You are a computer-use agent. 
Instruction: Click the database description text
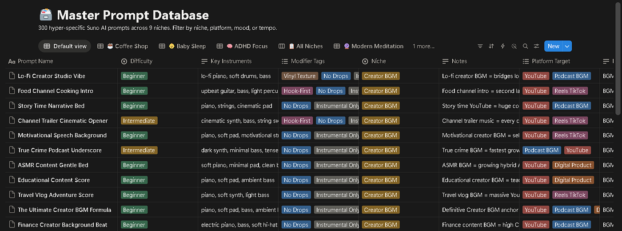[x=158, y=28]
